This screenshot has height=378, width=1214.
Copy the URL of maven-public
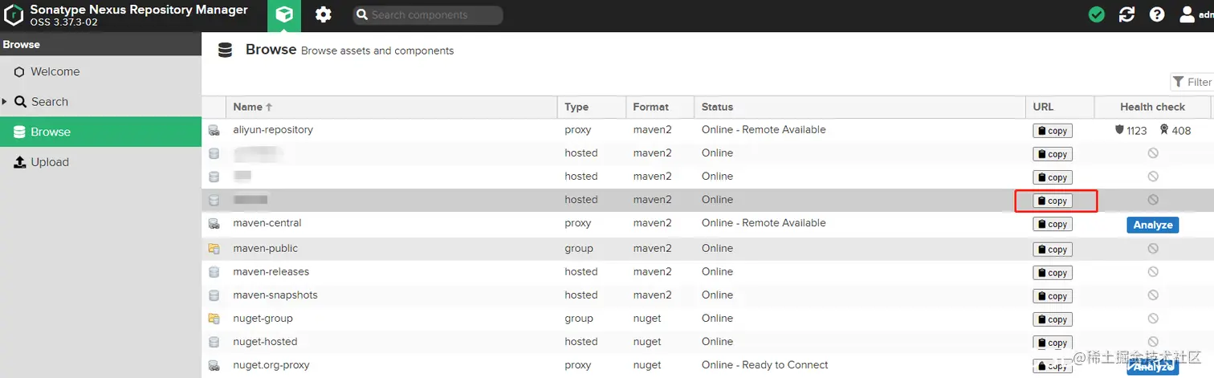(x=1052, y=250)
